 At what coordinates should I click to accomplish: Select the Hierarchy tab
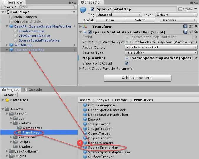(13, 2)
